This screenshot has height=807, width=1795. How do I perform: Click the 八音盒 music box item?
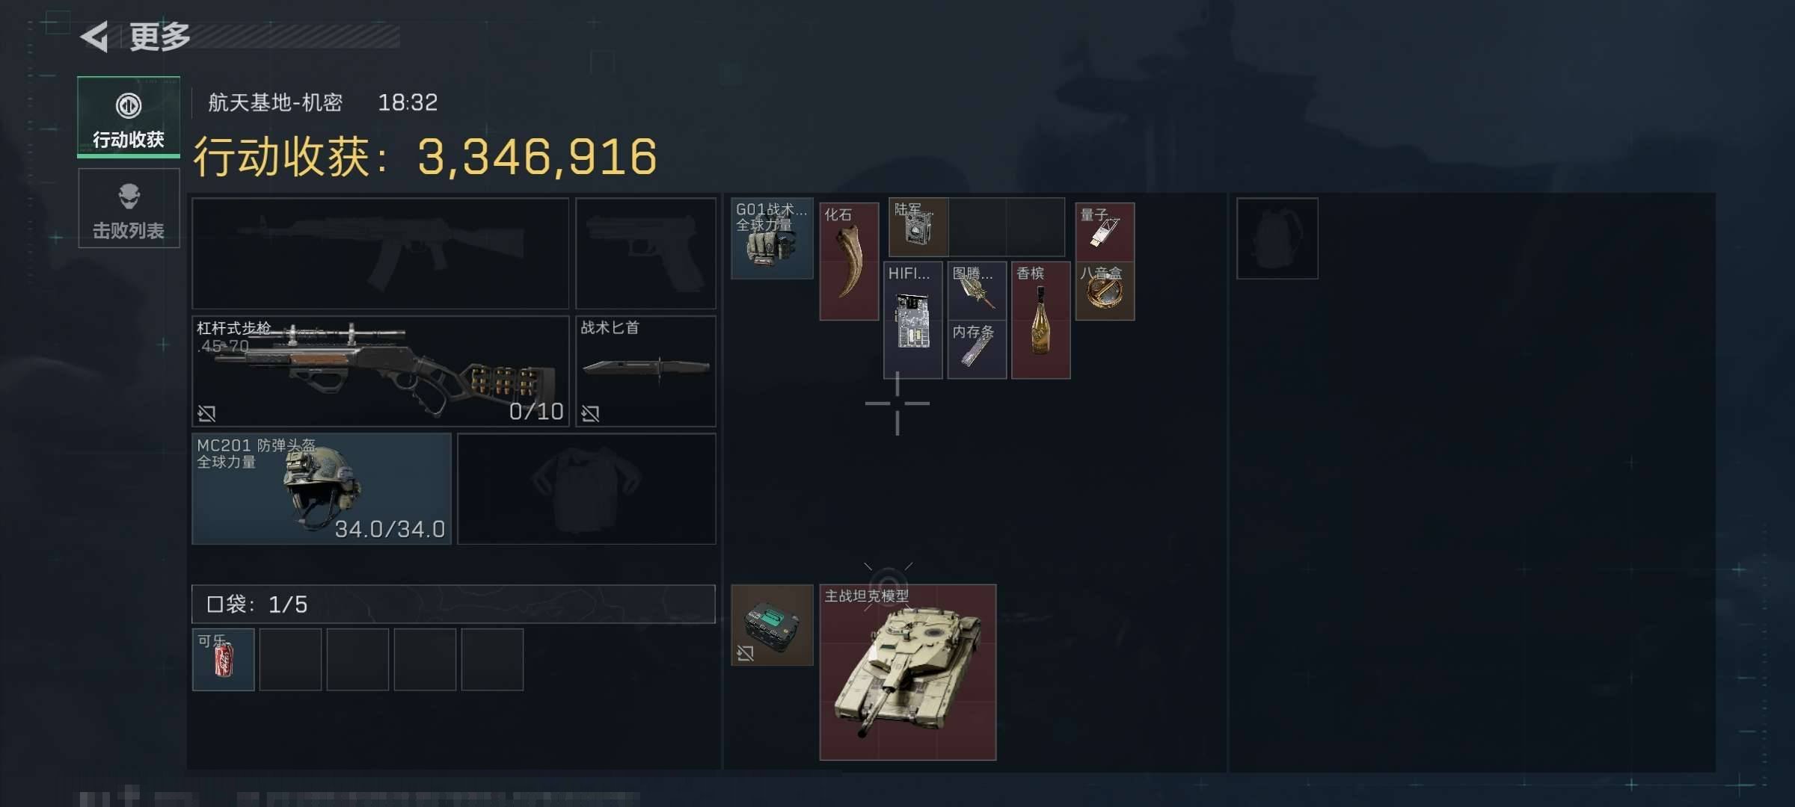1105,291
